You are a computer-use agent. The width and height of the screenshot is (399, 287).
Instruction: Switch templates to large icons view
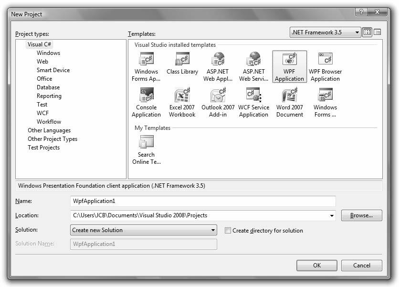(x=367, y=32)
